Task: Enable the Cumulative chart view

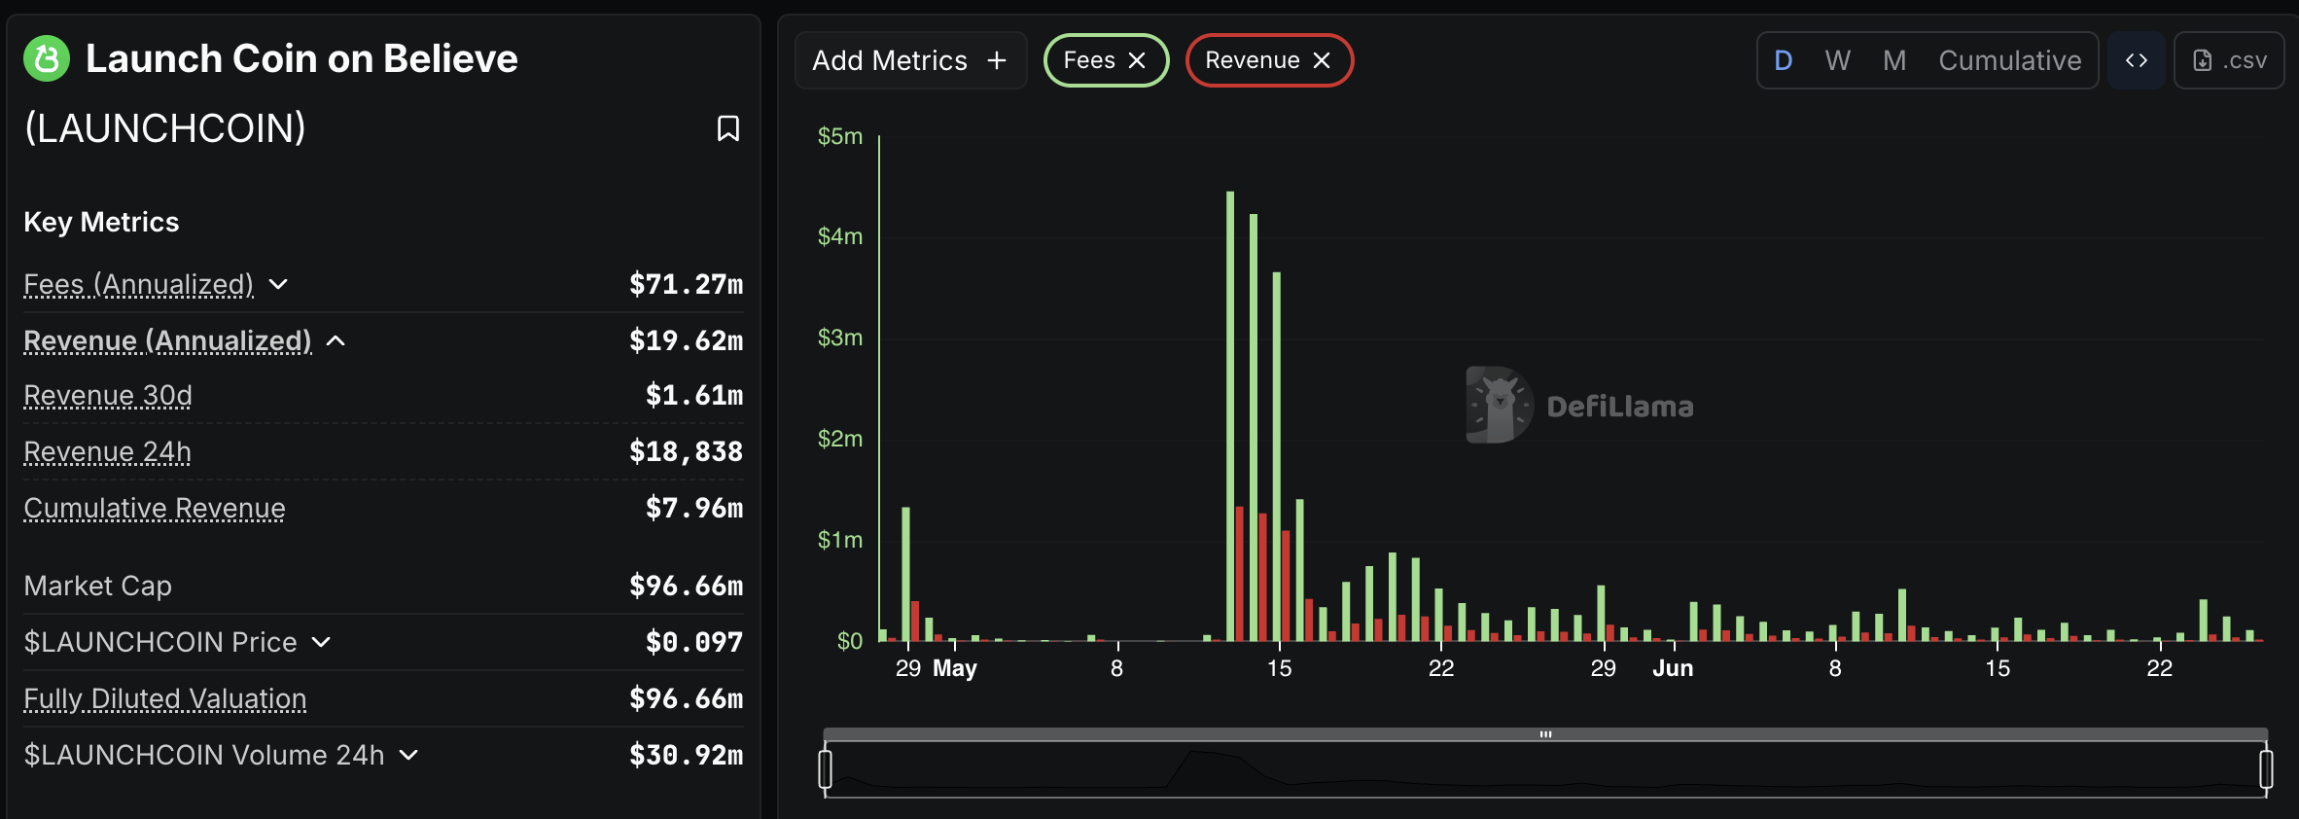Action: click(x=2009, y=60)
